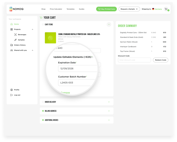The image size is (177, 142).
Task: Collapse the Cart Items section chevron
Action: coord(109,24)
